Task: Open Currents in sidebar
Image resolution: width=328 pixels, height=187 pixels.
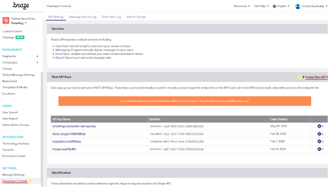Action: [x=8, y=150]
